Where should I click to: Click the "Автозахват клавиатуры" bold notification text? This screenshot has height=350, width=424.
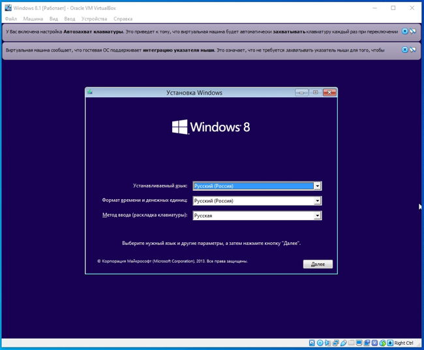pyautogui.click(x=93, y=32)
